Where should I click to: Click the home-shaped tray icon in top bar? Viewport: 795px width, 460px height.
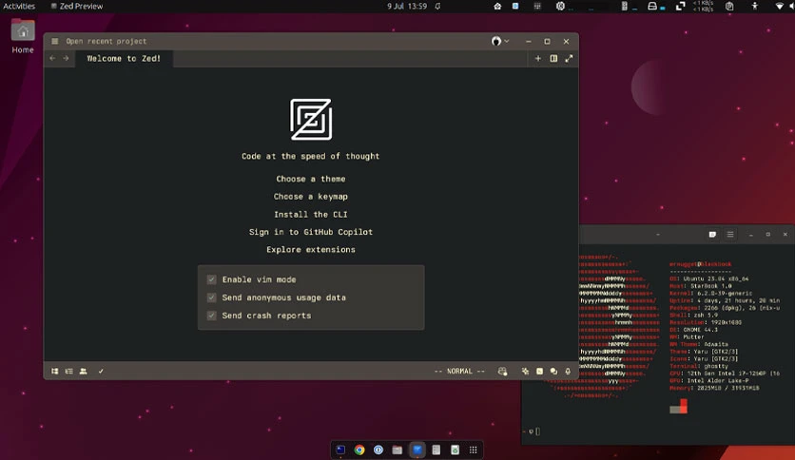click(497, 6)
